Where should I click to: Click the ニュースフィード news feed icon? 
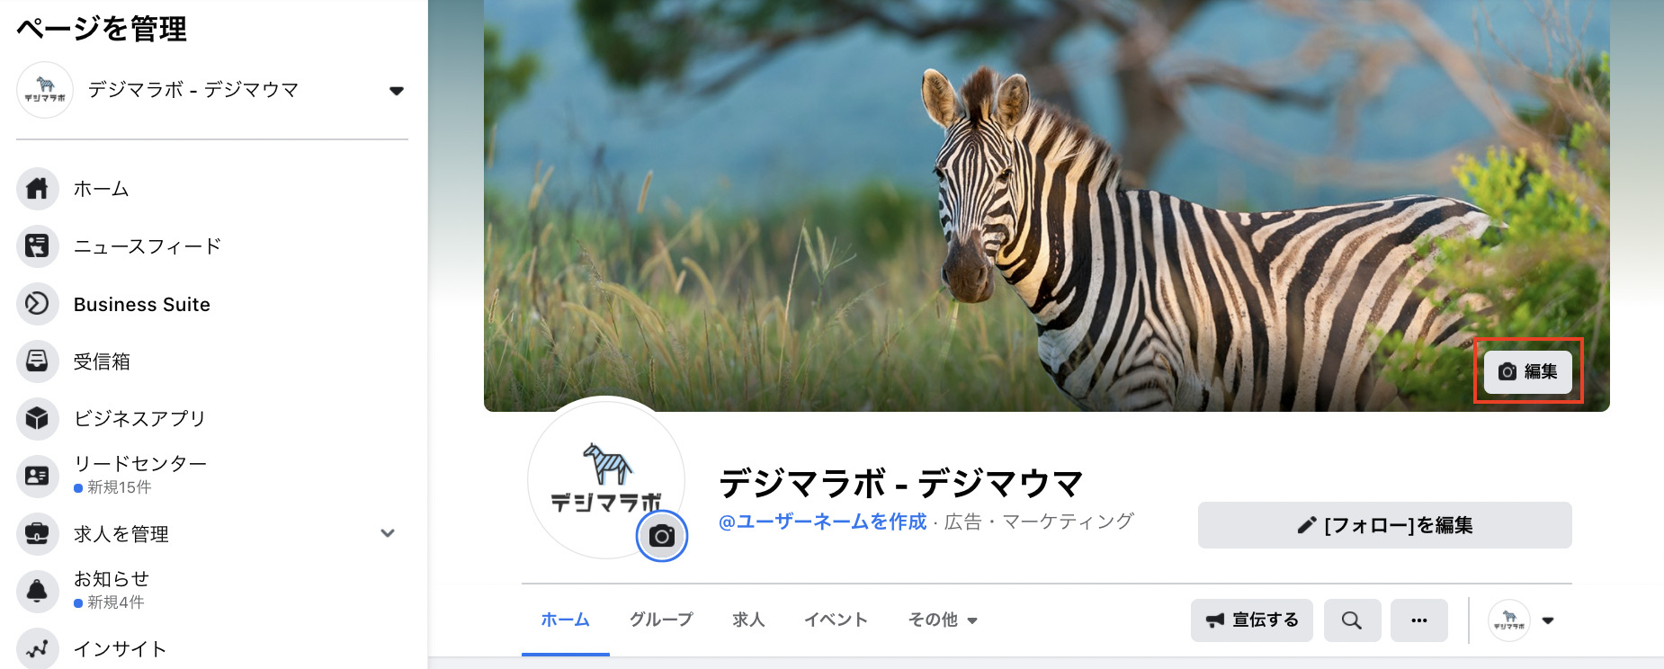point(37,246)
